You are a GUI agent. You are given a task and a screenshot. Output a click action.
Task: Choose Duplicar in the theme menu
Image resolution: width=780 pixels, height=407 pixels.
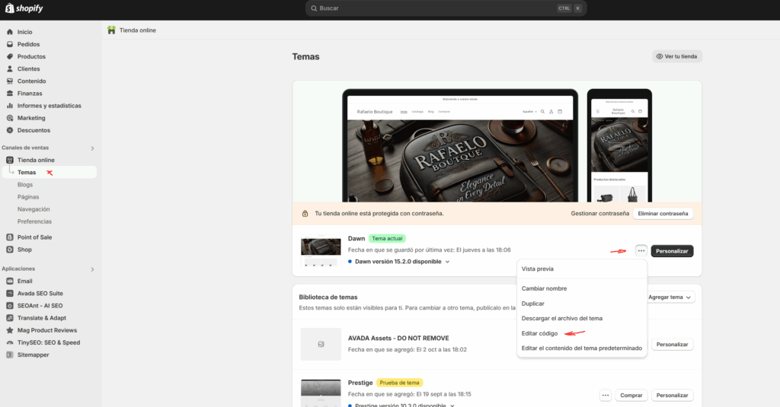pyautogui.click(x=532, y=304)
